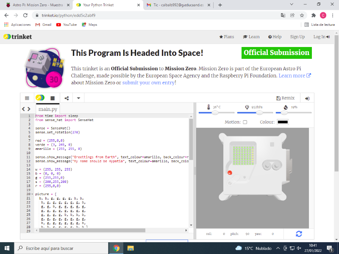
Task: Click the trinket logo
Action: [x=18, y=37]
